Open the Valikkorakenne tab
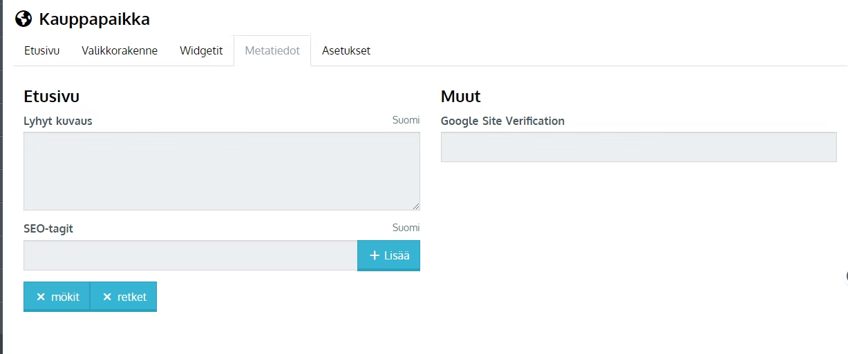The height and width of the screenshot is (354, 848). pyautogui.click(x=120, y=50)
